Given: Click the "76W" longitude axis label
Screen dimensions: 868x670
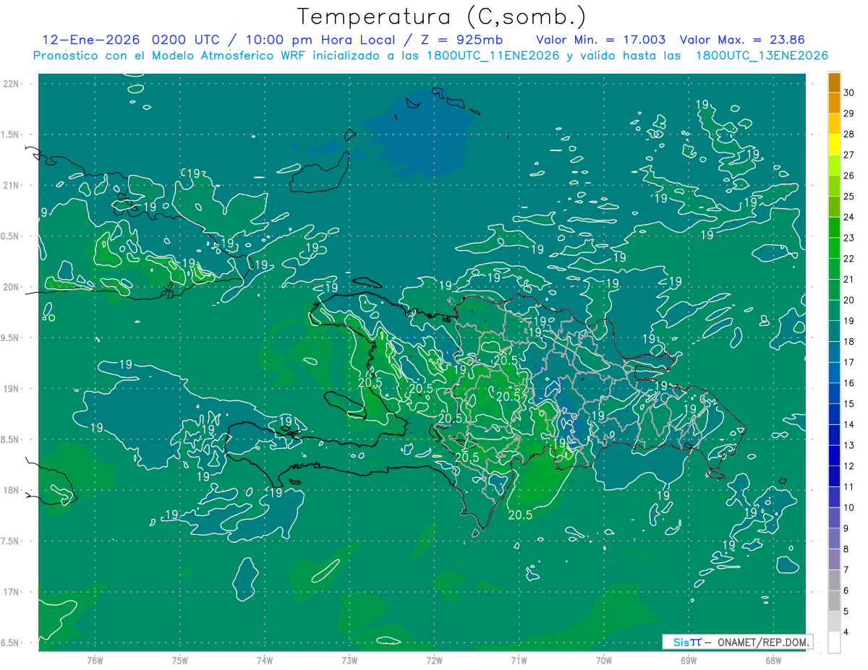Looking at the screenshot, I should [95, 661].
